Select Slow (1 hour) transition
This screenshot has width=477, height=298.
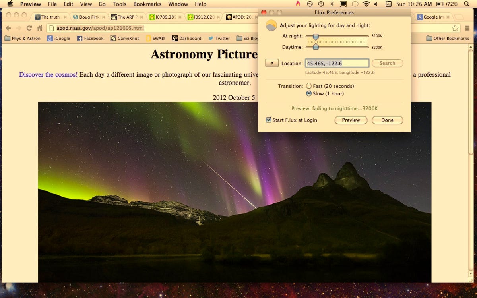coord(309,94)
